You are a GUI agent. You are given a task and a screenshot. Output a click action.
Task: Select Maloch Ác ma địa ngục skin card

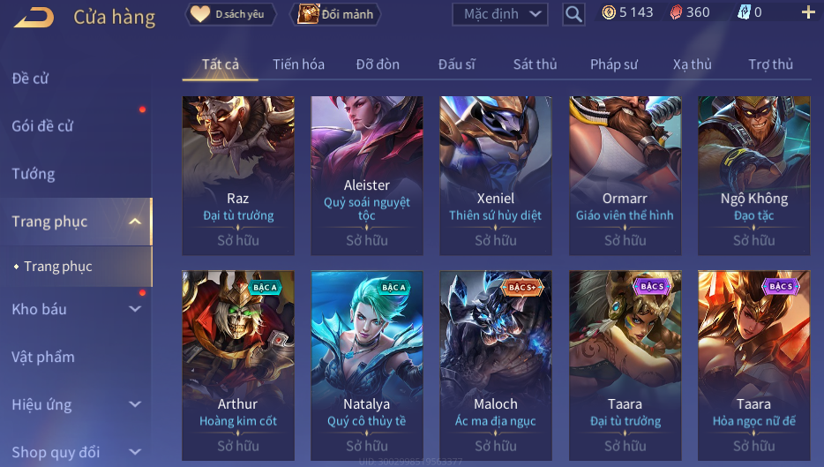pyautogui.click(x=496, y=365)
